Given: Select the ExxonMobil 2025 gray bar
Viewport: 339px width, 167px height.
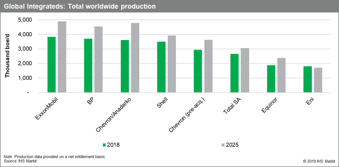Looking at the screenshot, I should click(x=62, y=57).
